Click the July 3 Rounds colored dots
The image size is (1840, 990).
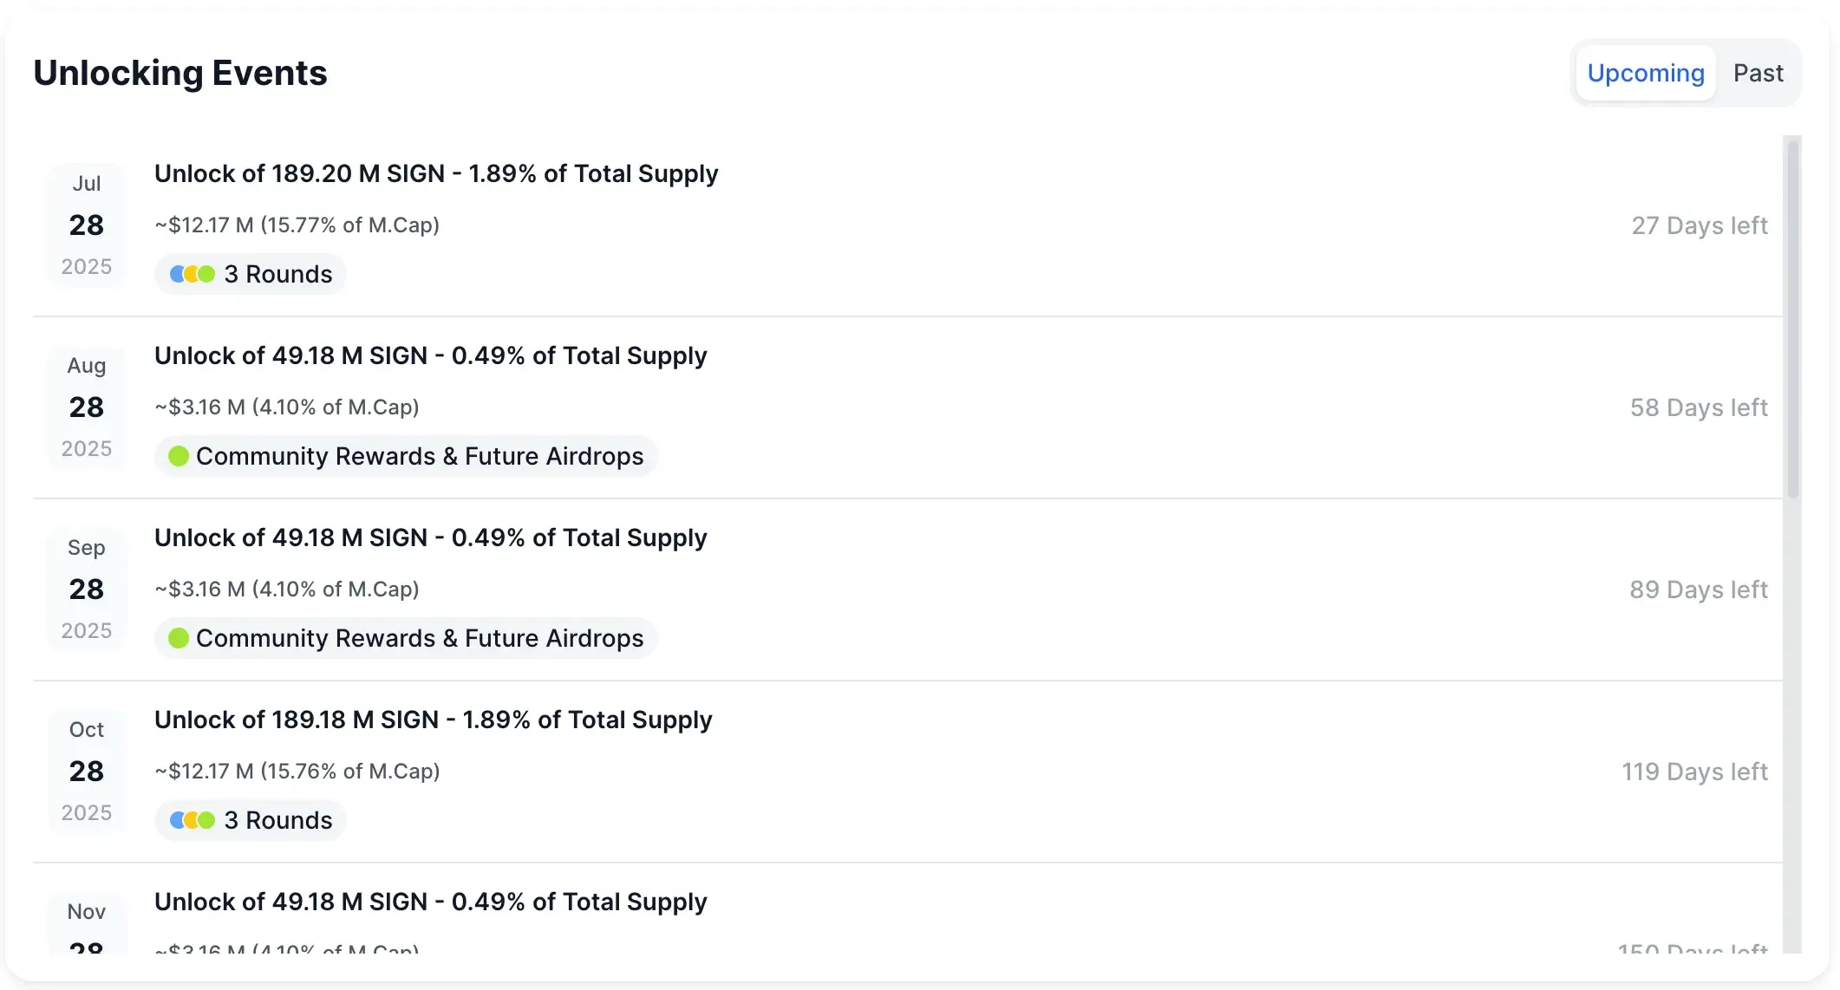[x=192, y=274]
